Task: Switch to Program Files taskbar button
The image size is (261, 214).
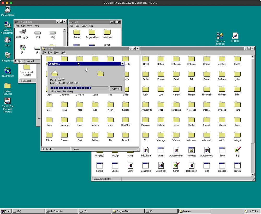Action: (x=128, y=211)
